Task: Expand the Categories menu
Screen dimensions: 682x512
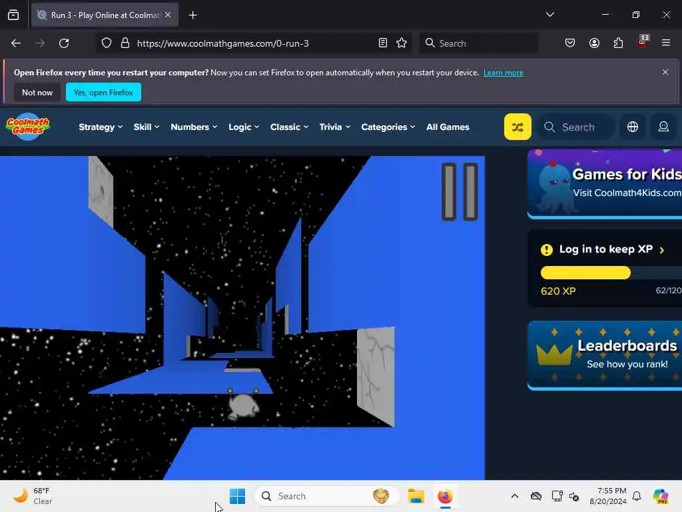Action: 388,127
